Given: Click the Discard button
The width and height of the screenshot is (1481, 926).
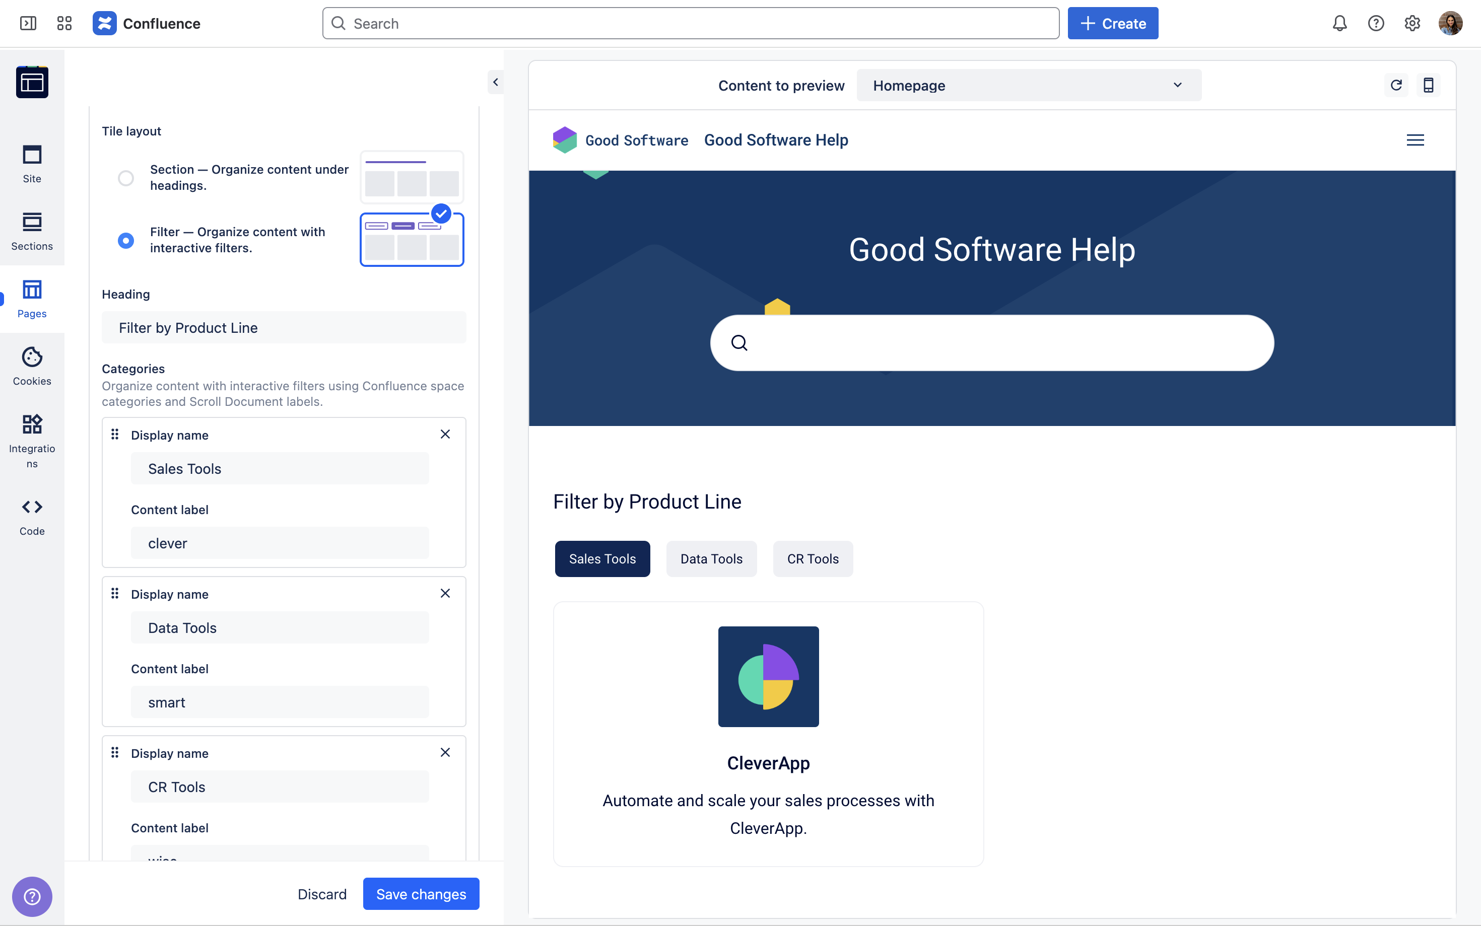Looking at the screenshot, I should pos(321,894).
